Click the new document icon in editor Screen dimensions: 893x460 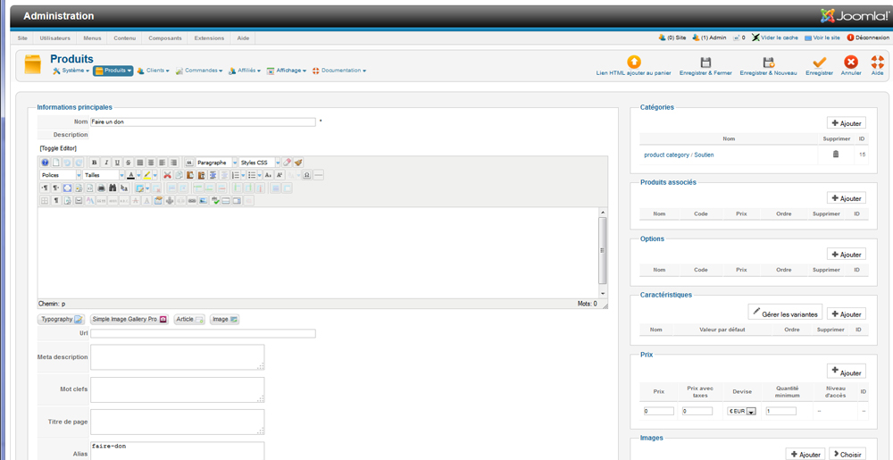55,163
